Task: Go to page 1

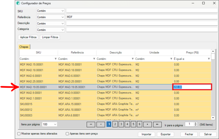Action: coord(109,124)
